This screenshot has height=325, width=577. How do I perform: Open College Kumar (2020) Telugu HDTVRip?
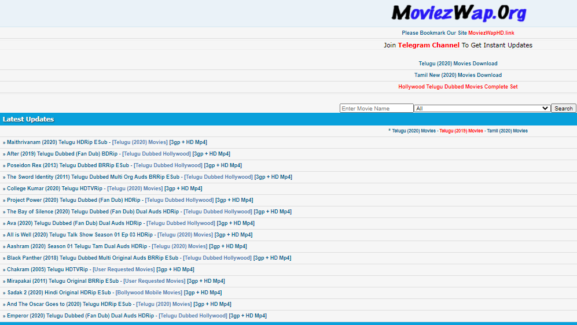(x=54, y=189)
